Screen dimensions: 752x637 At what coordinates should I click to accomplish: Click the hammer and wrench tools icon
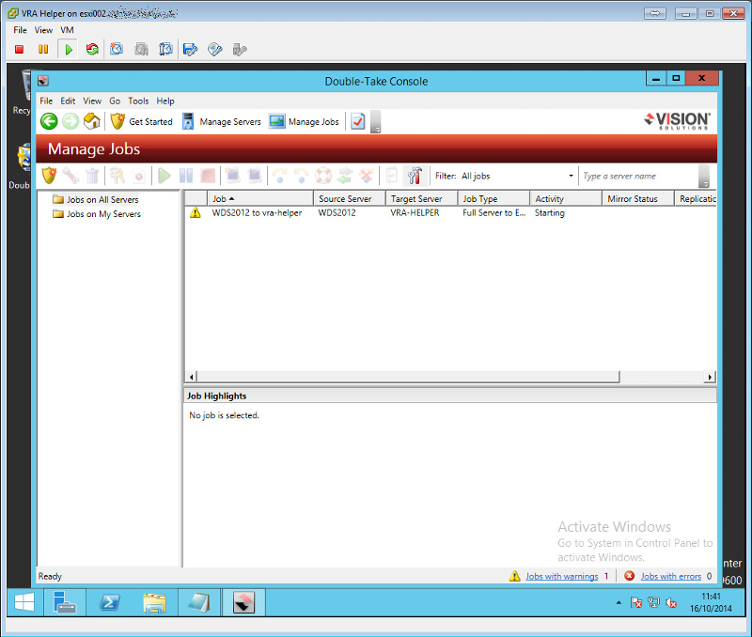pos(415,176)
